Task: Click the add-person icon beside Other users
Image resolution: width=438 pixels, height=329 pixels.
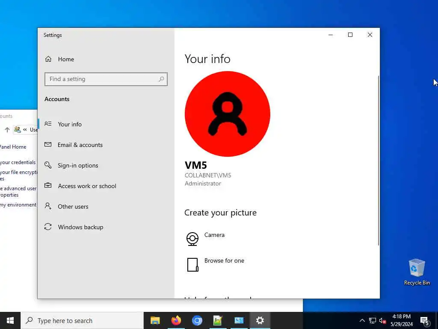Action: (x=48, y=206)
